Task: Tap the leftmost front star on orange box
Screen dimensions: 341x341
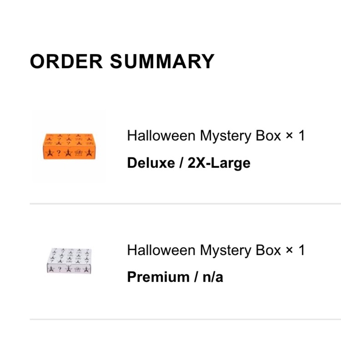Action: pos(49,153)
